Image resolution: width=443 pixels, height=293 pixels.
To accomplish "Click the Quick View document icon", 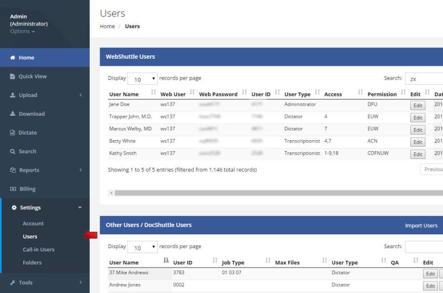I will point(13,76).
